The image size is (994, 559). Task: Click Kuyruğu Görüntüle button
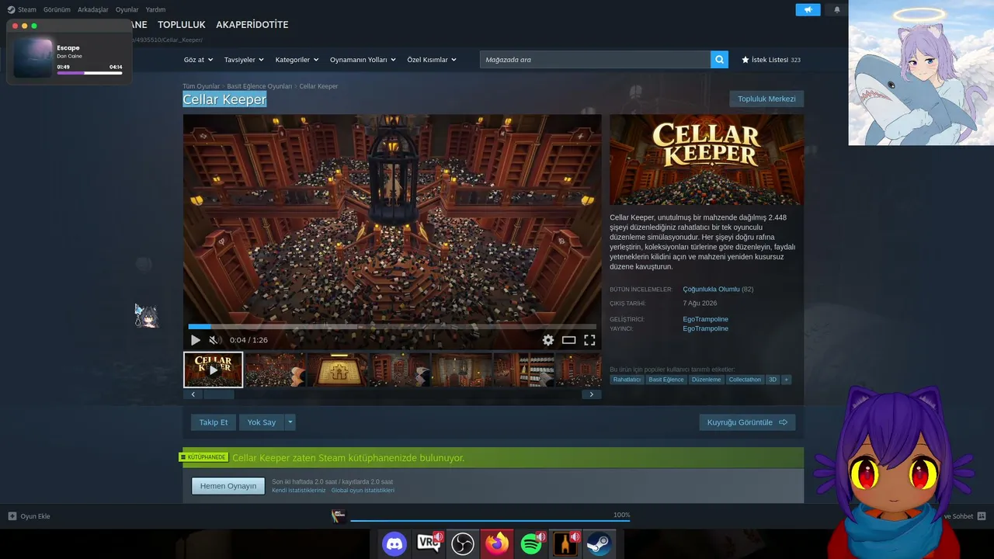click(x=747, y=422)
